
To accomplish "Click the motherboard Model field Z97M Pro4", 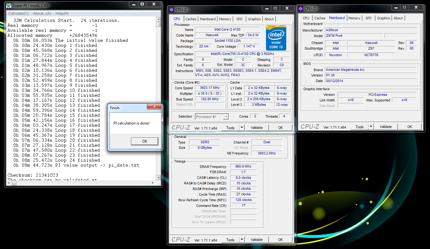I will [354, 36].
